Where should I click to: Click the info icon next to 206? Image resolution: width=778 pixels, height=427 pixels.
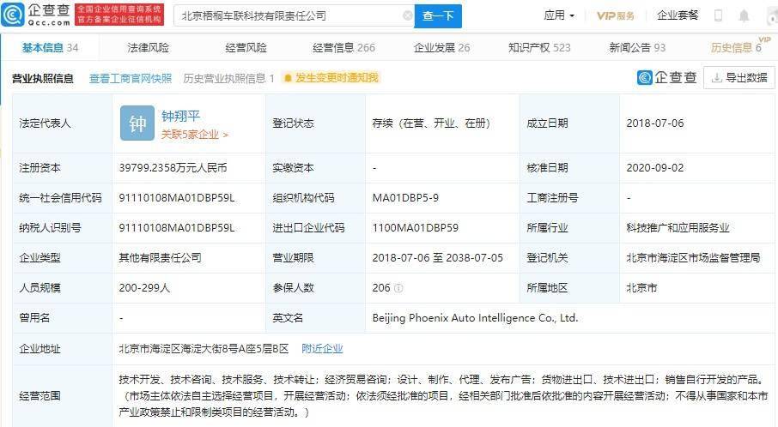click(398, 288)
